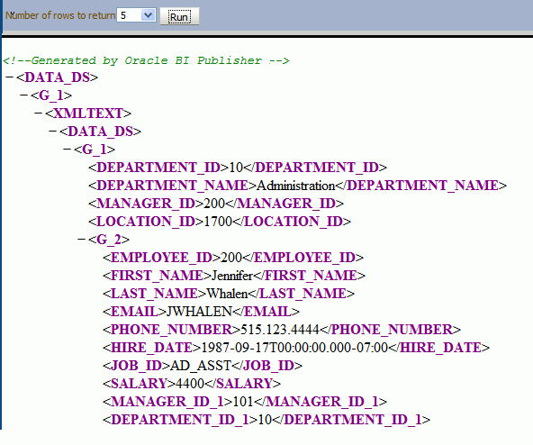Click the opening SALARY tag

pos(140,384)
